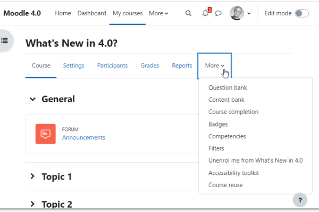The width and height of the screenshot is (319, 212).
Task: Switch to the Reports tab
Action: [x=182, y=66]
